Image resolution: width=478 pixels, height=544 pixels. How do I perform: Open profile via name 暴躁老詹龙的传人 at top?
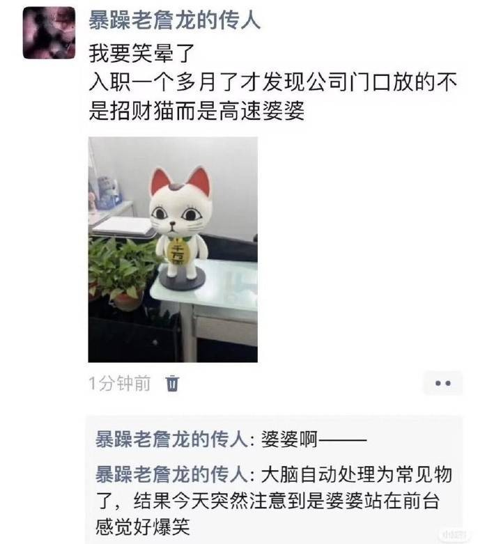tap(174, 20)
